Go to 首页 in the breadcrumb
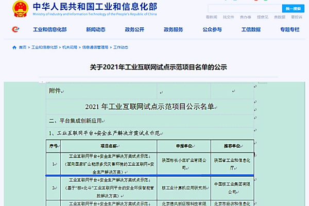This screenshot has height=206, width=309. coord(23,47)
